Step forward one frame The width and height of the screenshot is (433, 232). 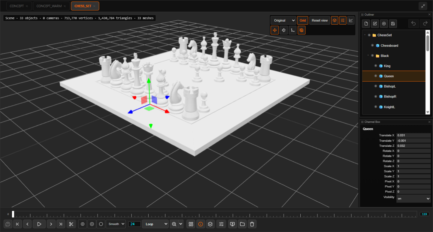coord(51,224)
